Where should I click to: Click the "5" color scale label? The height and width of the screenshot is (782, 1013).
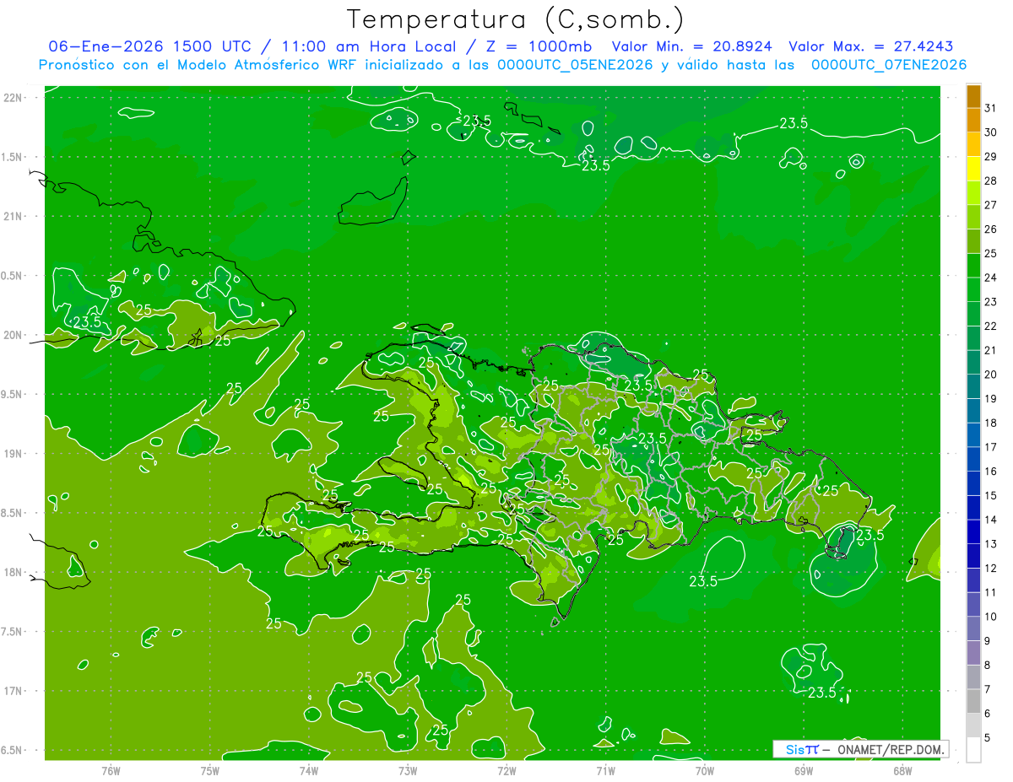point(988,738)
